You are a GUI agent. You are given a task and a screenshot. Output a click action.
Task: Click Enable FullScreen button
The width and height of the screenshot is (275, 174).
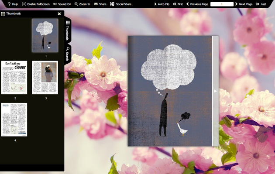point(36,4)
